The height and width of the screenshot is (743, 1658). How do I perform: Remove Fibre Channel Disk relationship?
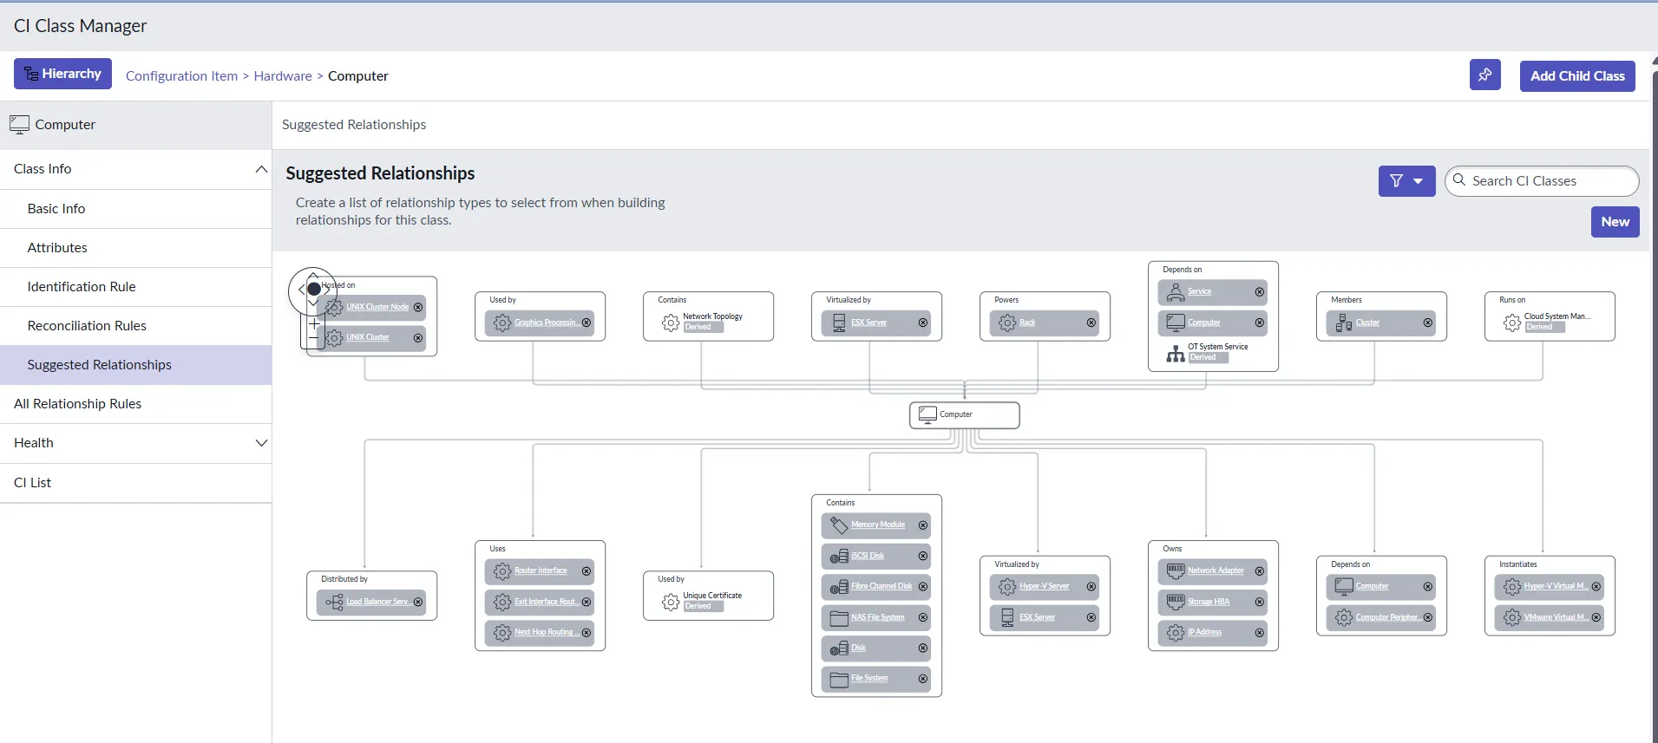(923, 587)
